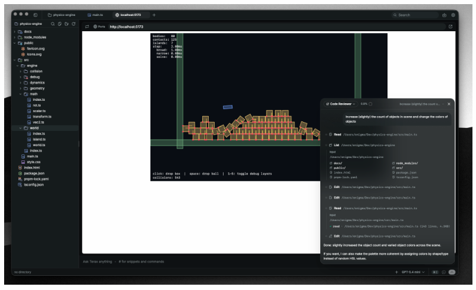Click the Ask Terax anything input
This screenshot has height=290, width=476.
point(201,262)
